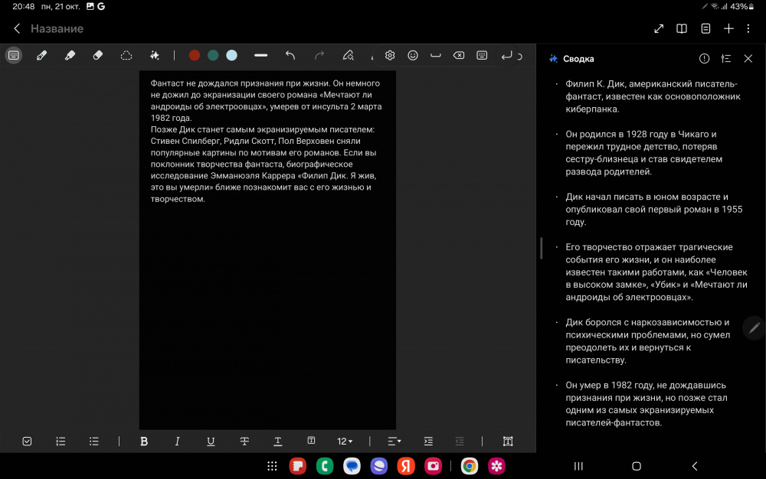This screenshot has width=766, height=479.
Task: Select the eraser tool
Action: [x=97, y=55]
